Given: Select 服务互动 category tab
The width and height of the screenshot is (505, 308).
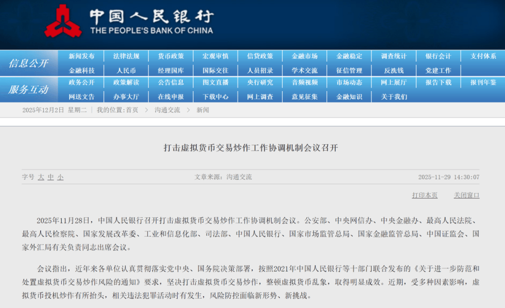Looking at the screenshot, I should tap(29, 90).
